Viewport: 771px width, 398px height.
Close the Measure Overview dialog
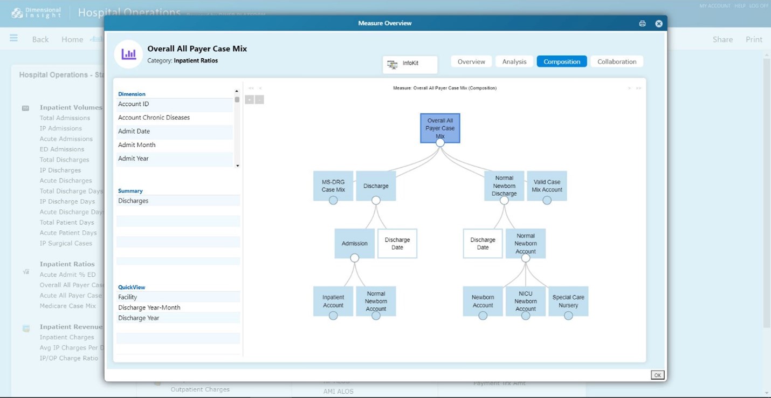659,24
